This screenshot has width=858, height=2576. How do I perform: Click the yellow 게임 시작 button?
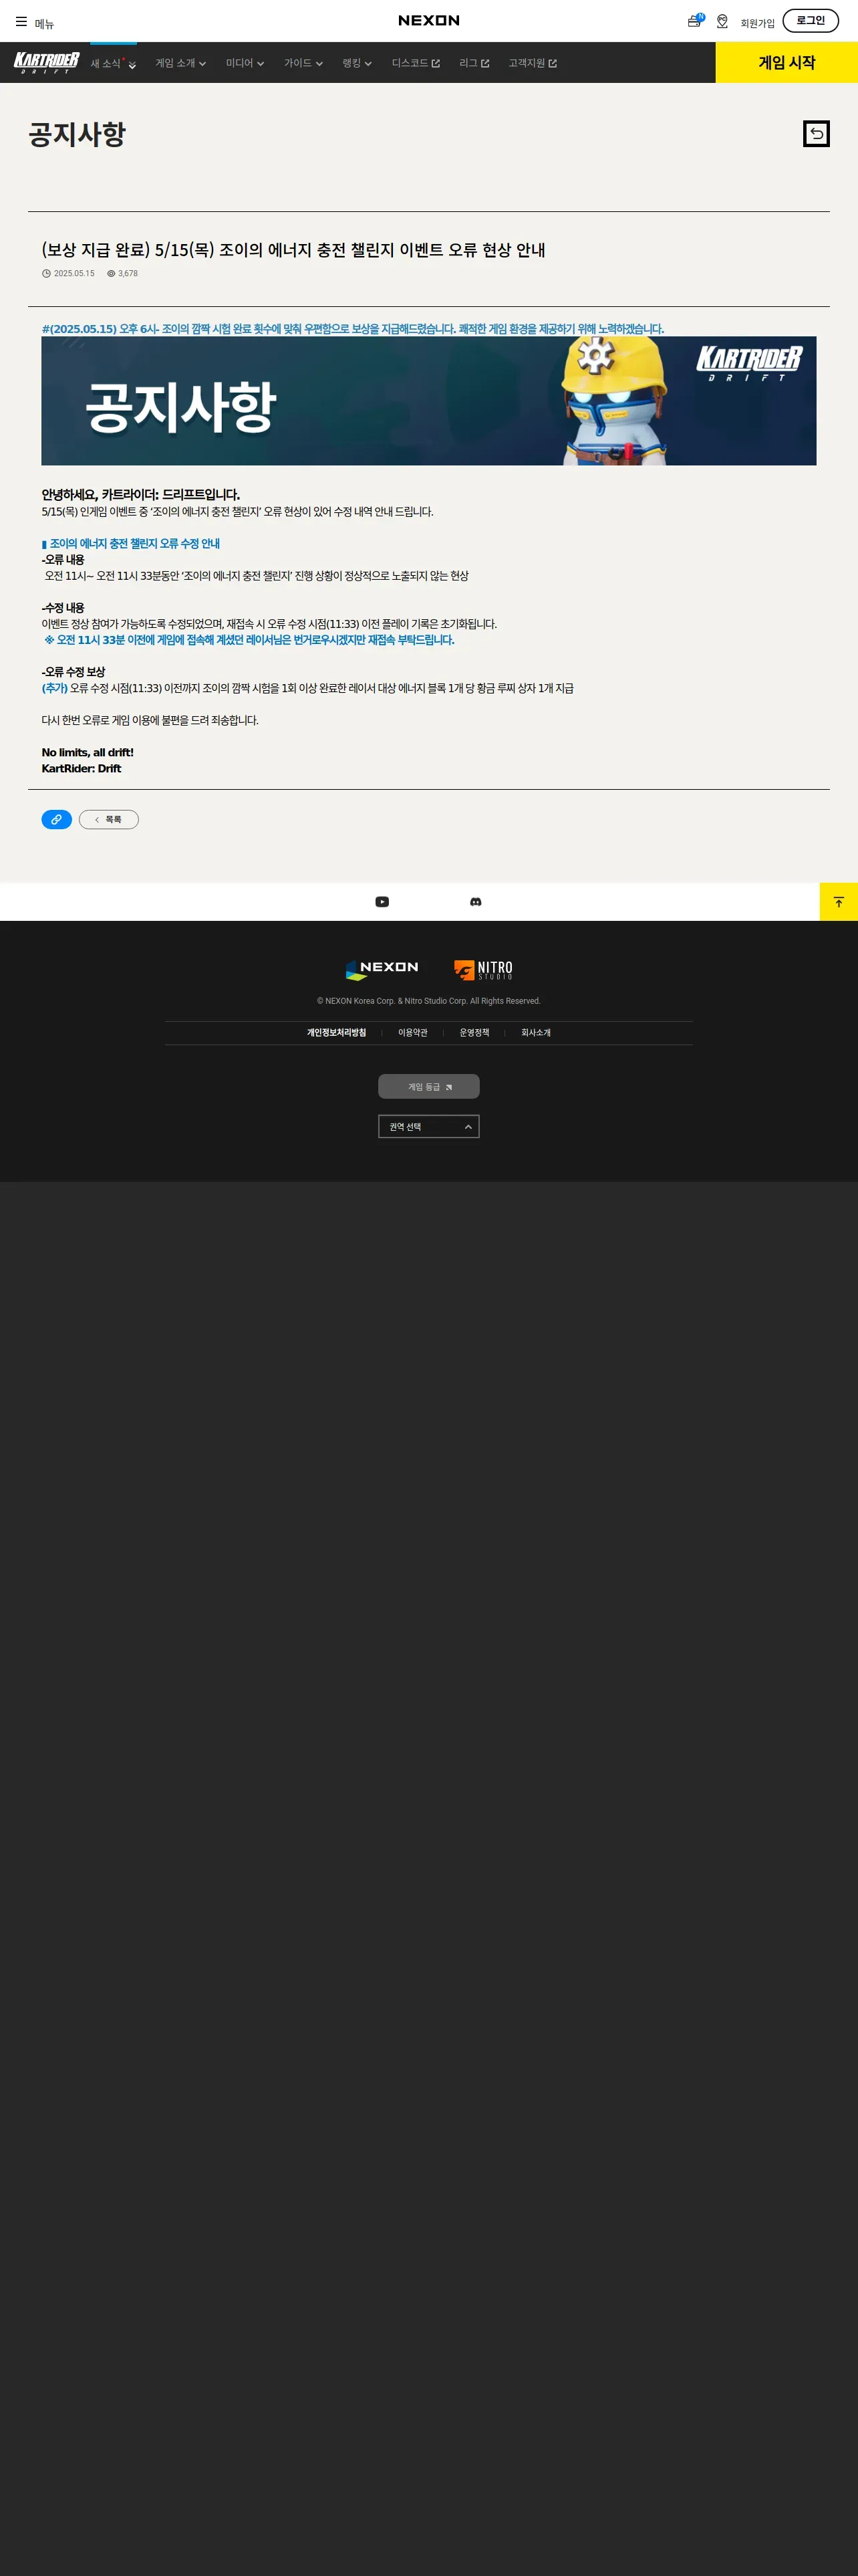786,62
